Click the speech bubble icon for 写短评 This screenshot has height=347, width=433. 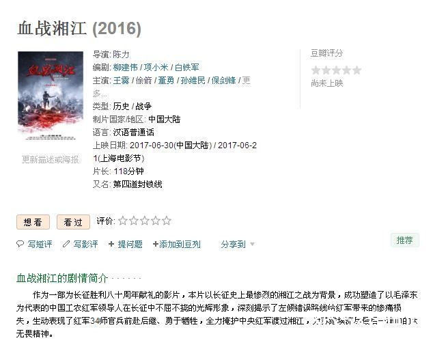pos(20,244)
